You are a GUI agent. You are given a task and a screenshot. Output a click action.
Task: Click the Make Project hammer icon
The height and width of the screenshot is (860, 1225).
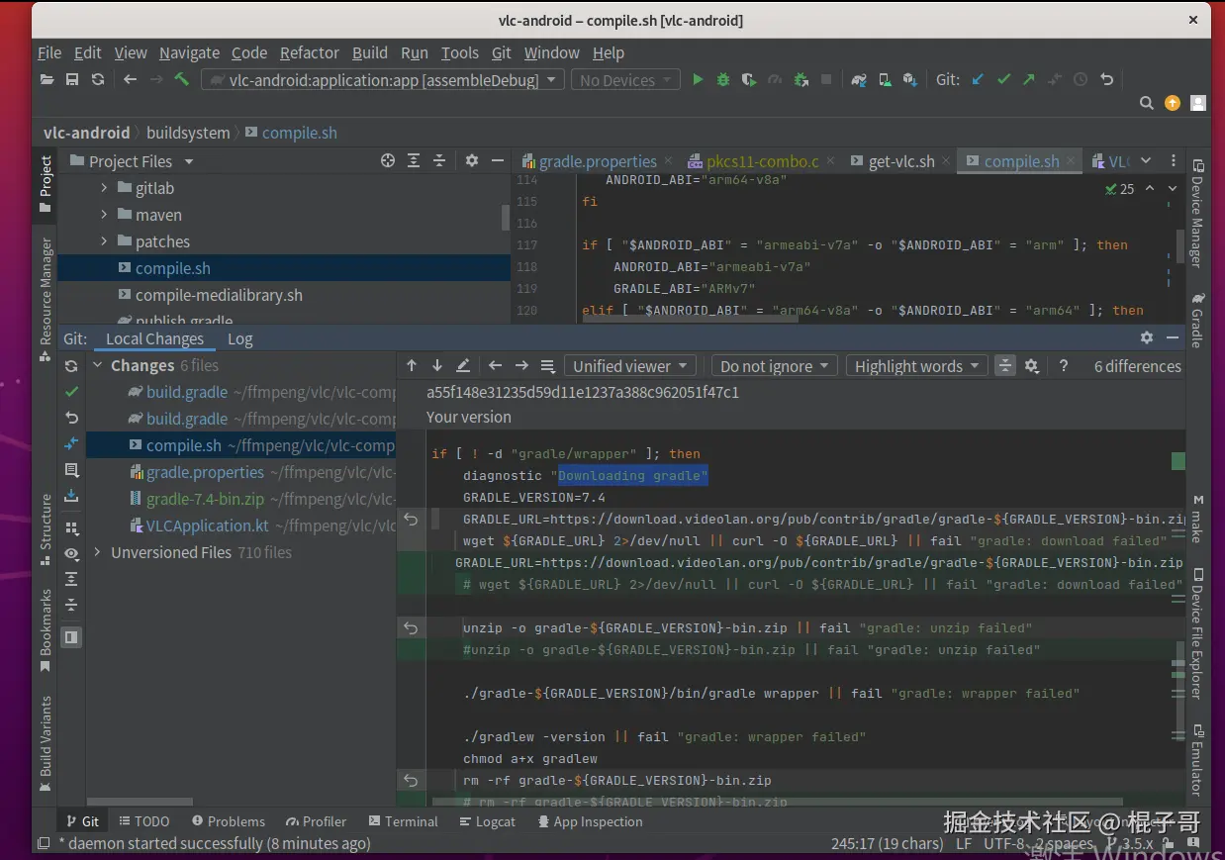[x=182, y=80]
